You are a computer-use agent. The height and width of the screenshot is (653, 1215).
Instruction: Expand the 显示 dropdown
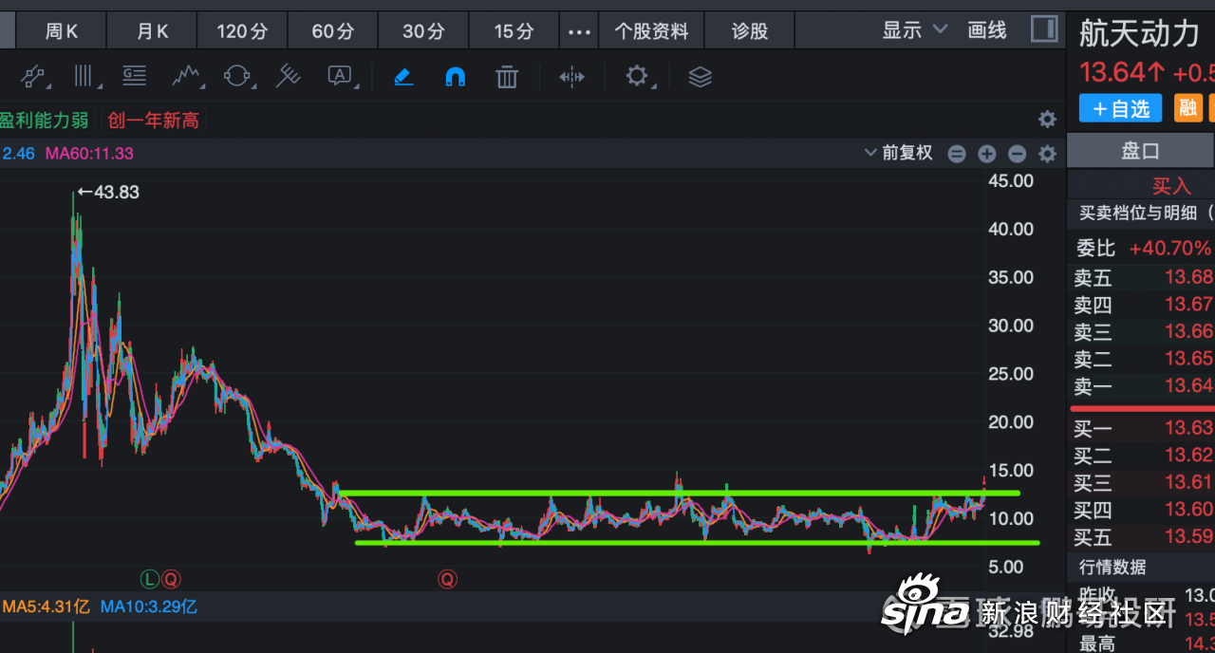coord(914,30)
